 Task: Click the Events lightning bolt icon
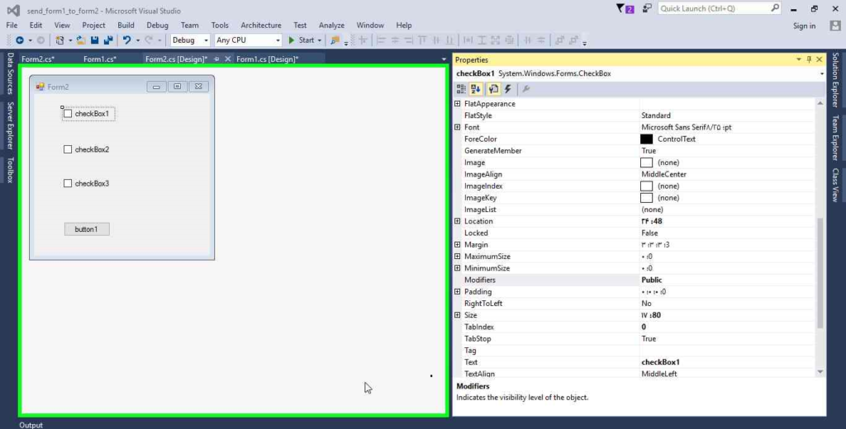(x=507, y=89)
